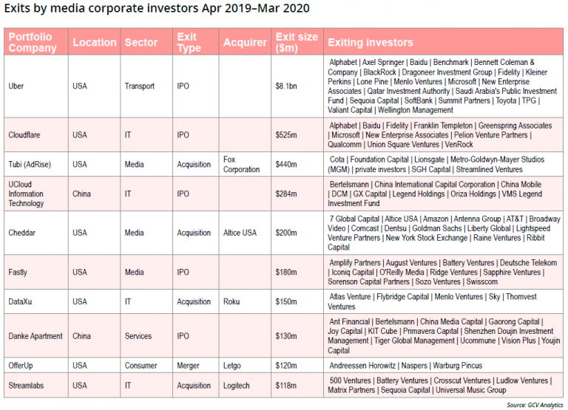Click the Fox Corporation acquirer cell
Viewport: 568px width, 410px height.
tap(241, 165)
